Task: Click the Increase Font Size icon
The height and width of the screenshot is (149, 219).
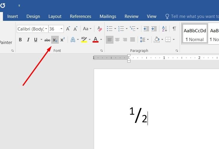Action: pyautogui.click(x=68, y=29)
